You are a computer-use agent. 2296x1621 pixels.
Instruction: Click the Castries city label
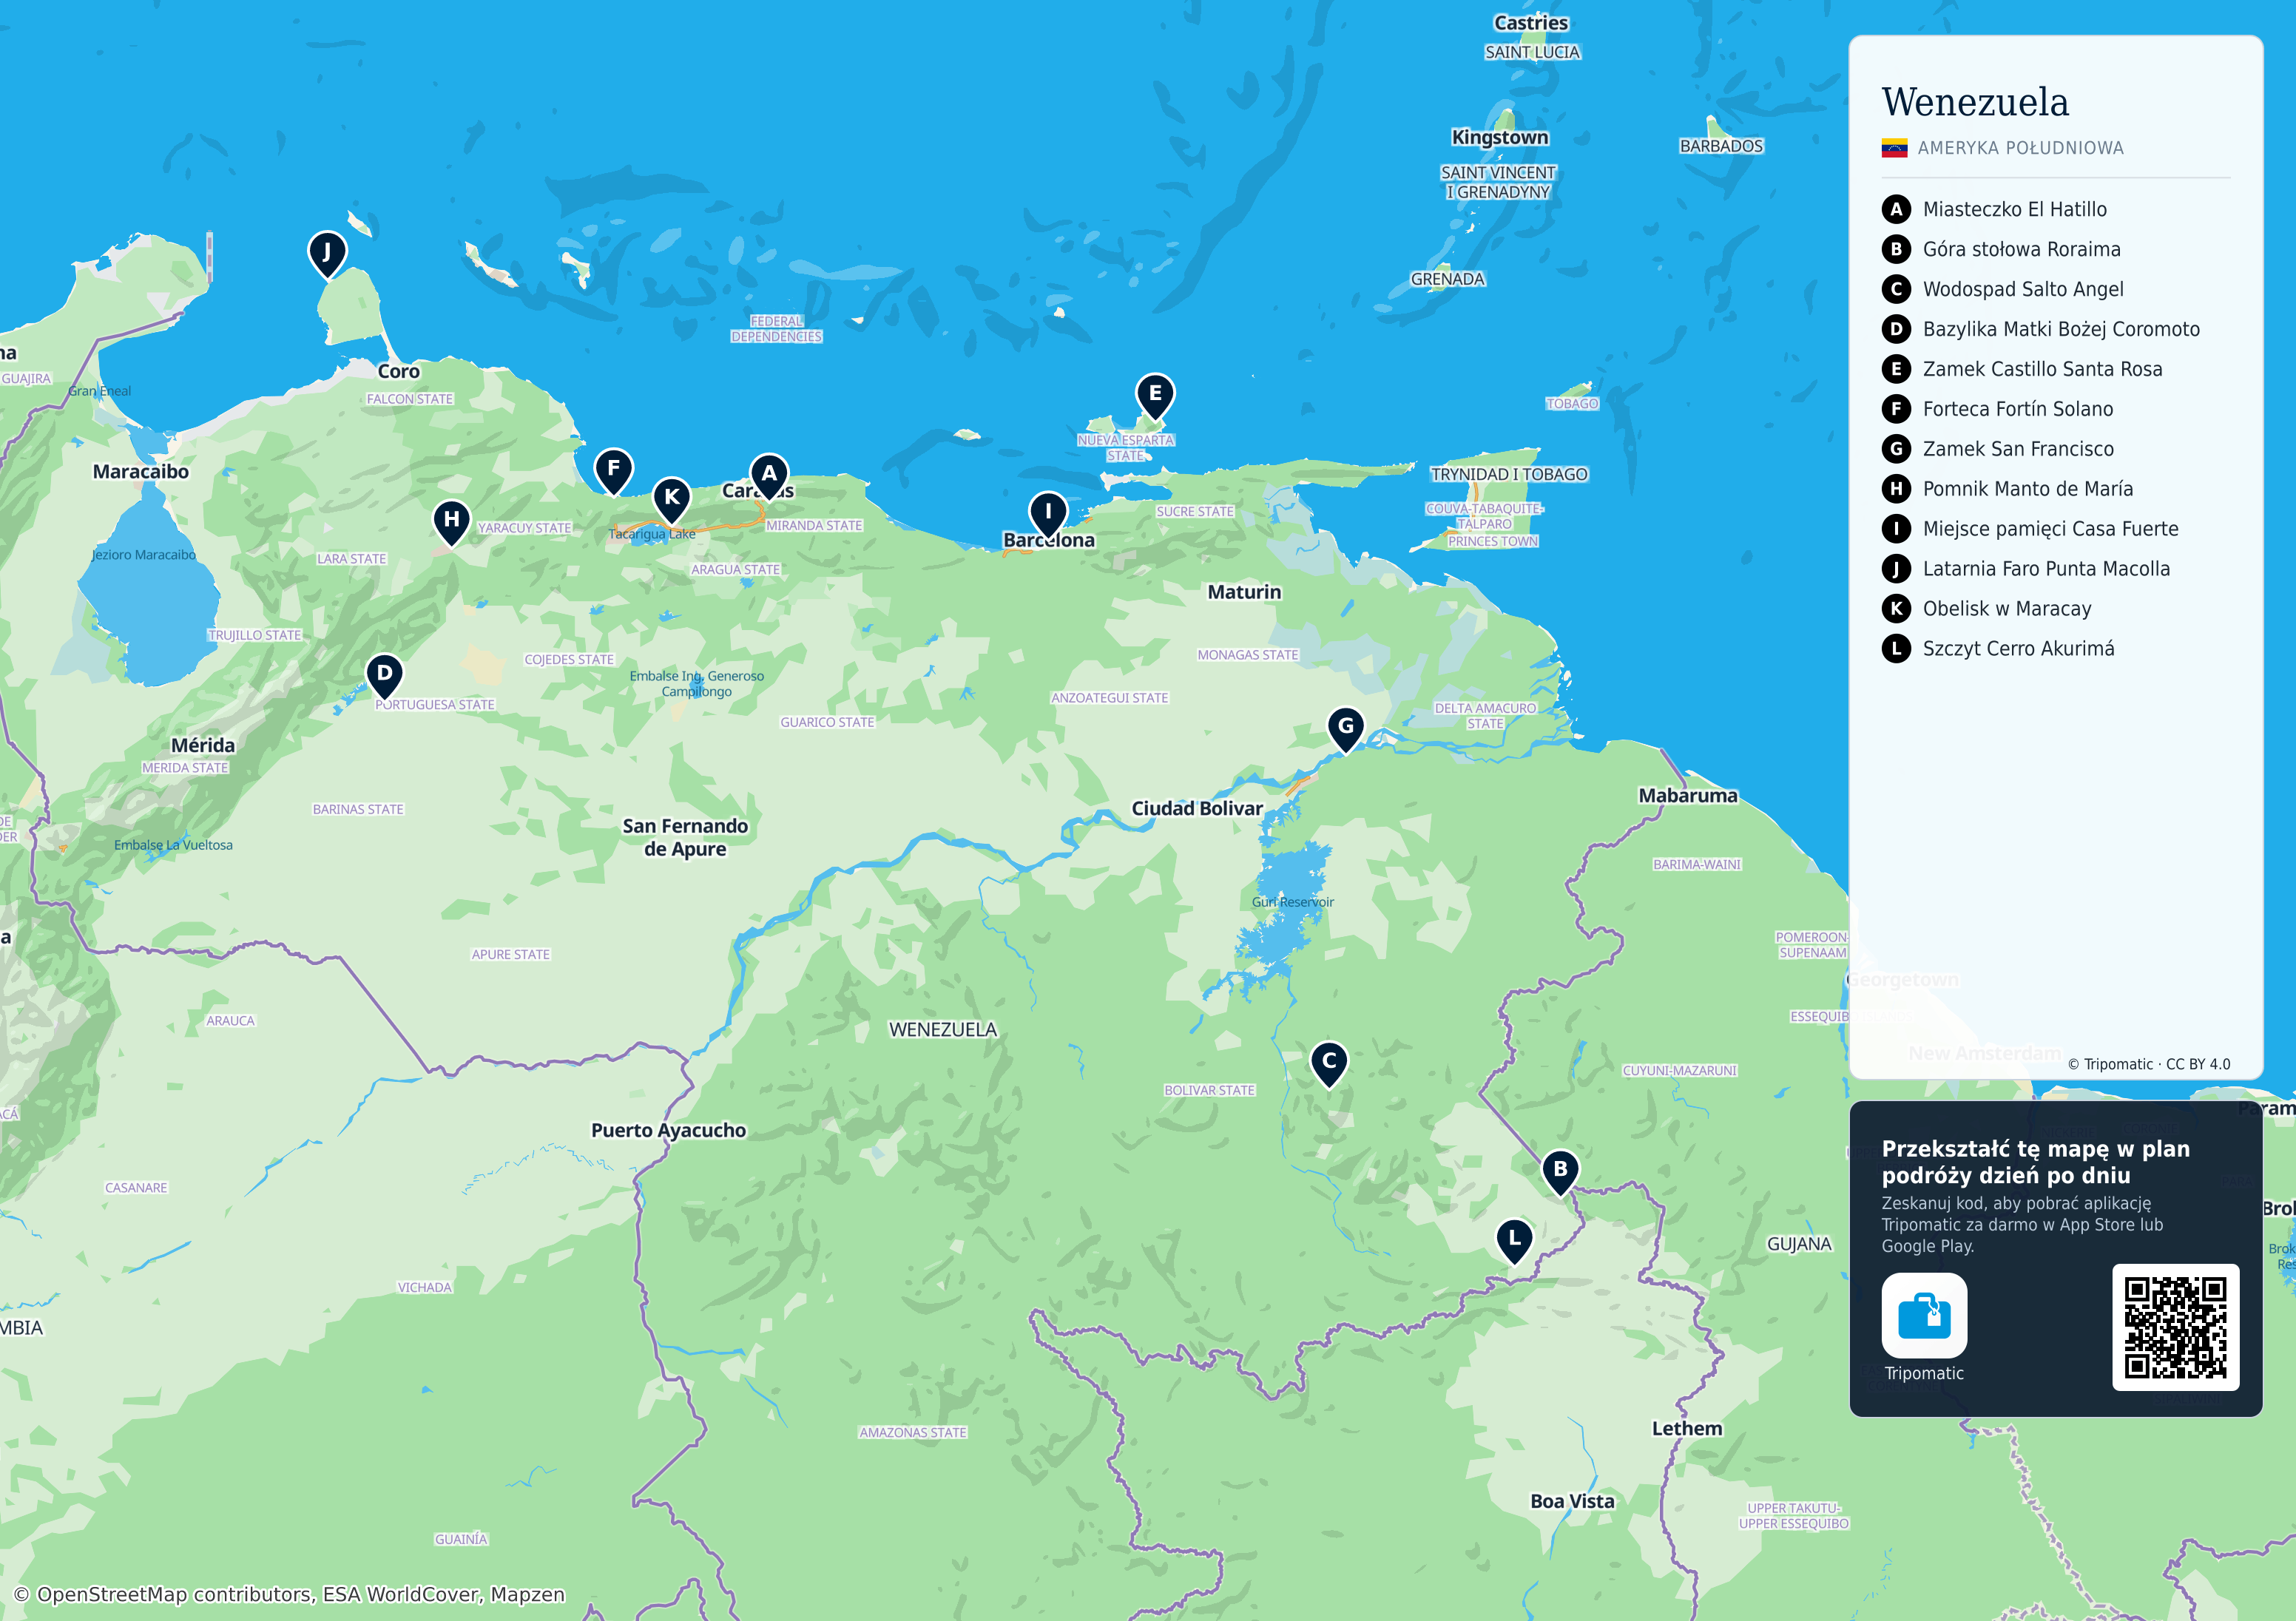1531,23
